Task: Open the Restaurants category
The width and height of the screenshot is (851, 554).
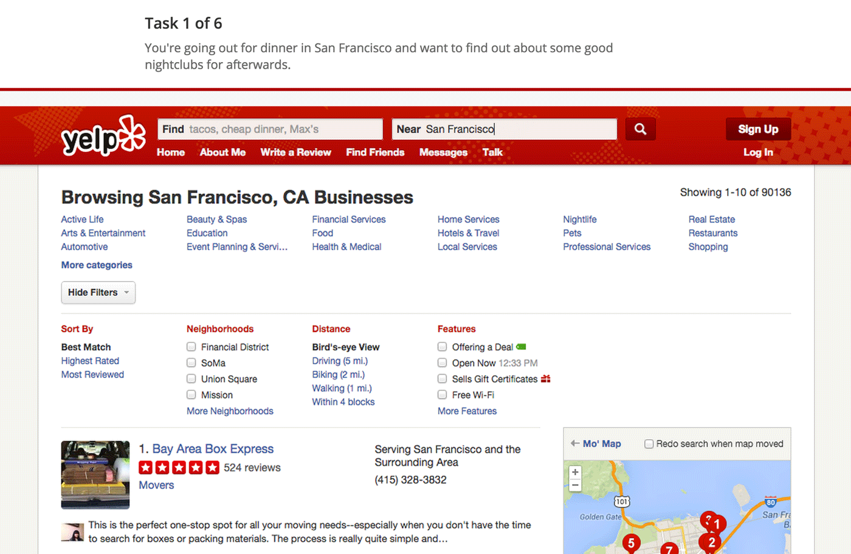Action: [x=713, y=233]
